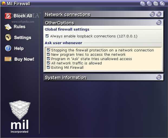
Task: Close the Mil Firewall window
Action: (x=162, y=4)
